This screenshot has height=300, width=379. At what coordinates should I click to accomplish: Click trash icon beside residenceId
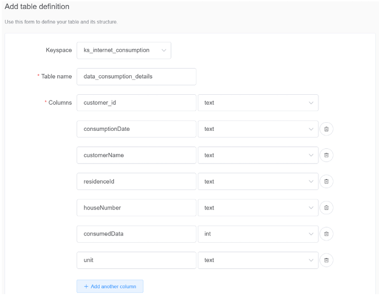326,182
